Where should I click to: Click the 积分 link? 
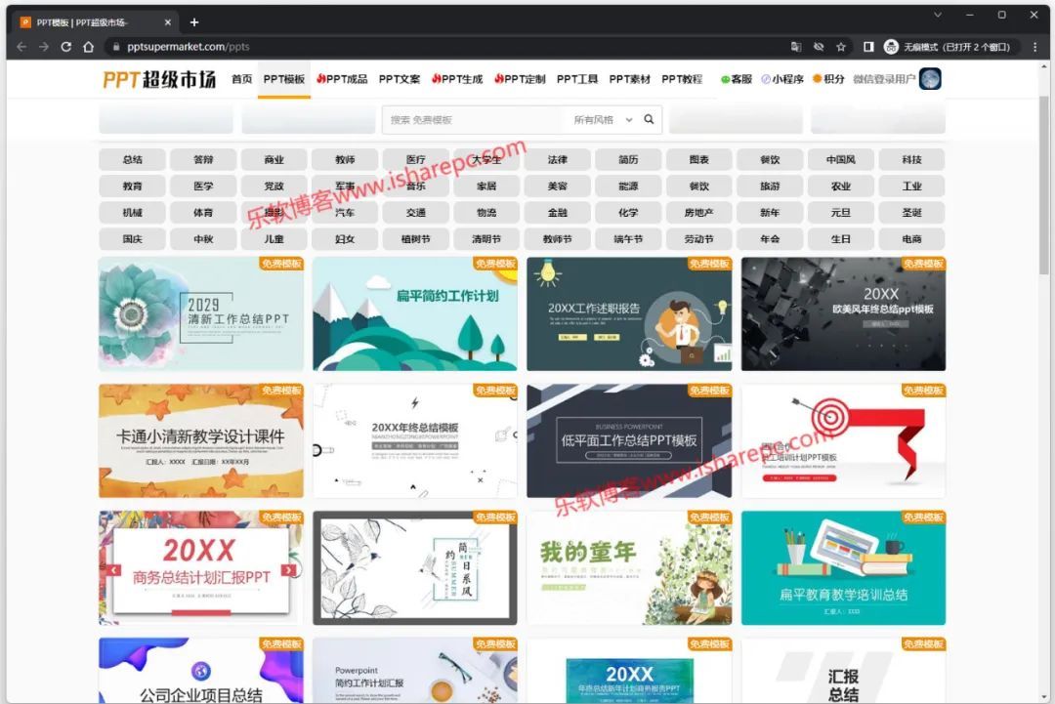coord(828,79)
